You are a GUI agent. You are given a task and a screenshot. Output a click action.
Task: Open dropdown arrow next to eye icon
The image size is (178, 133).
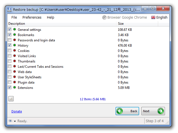(15, 121)
